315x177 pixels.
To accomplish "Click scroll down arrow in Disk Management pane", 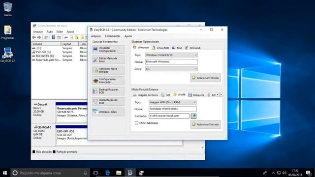I will tap(202, 147).
